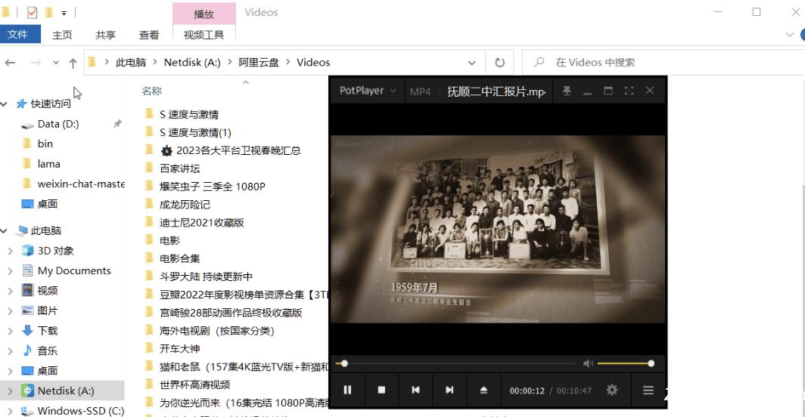This screenshot has width=805, height=417.
Task: Switch to the 查看 ribbon tab
Action: point(149,35)
